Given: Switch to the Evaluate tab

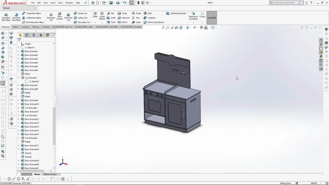Looking at the screenshot, I should click(x=46, y=27).
